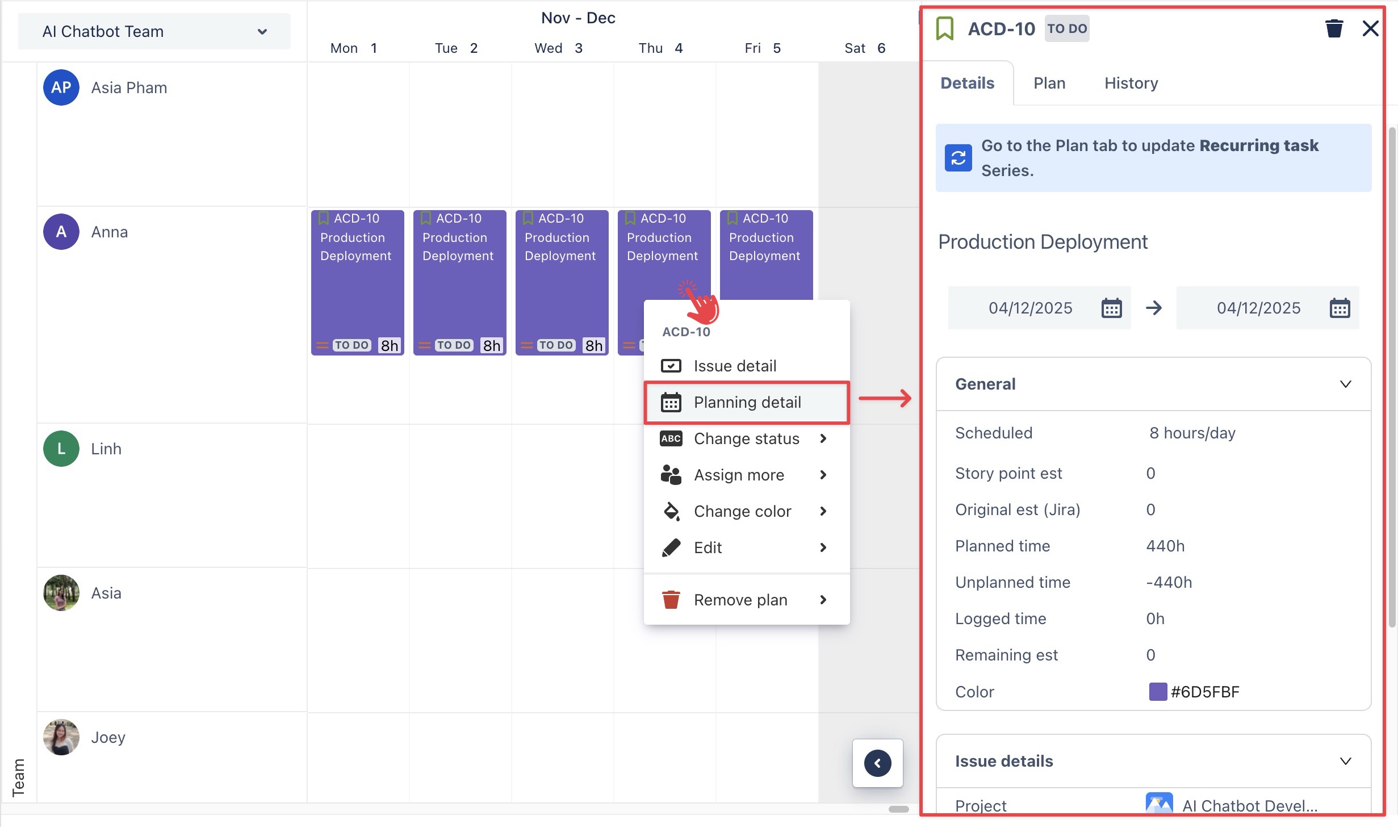Expand the Change status submenu

pyautogui.click(x=746, y=439)
